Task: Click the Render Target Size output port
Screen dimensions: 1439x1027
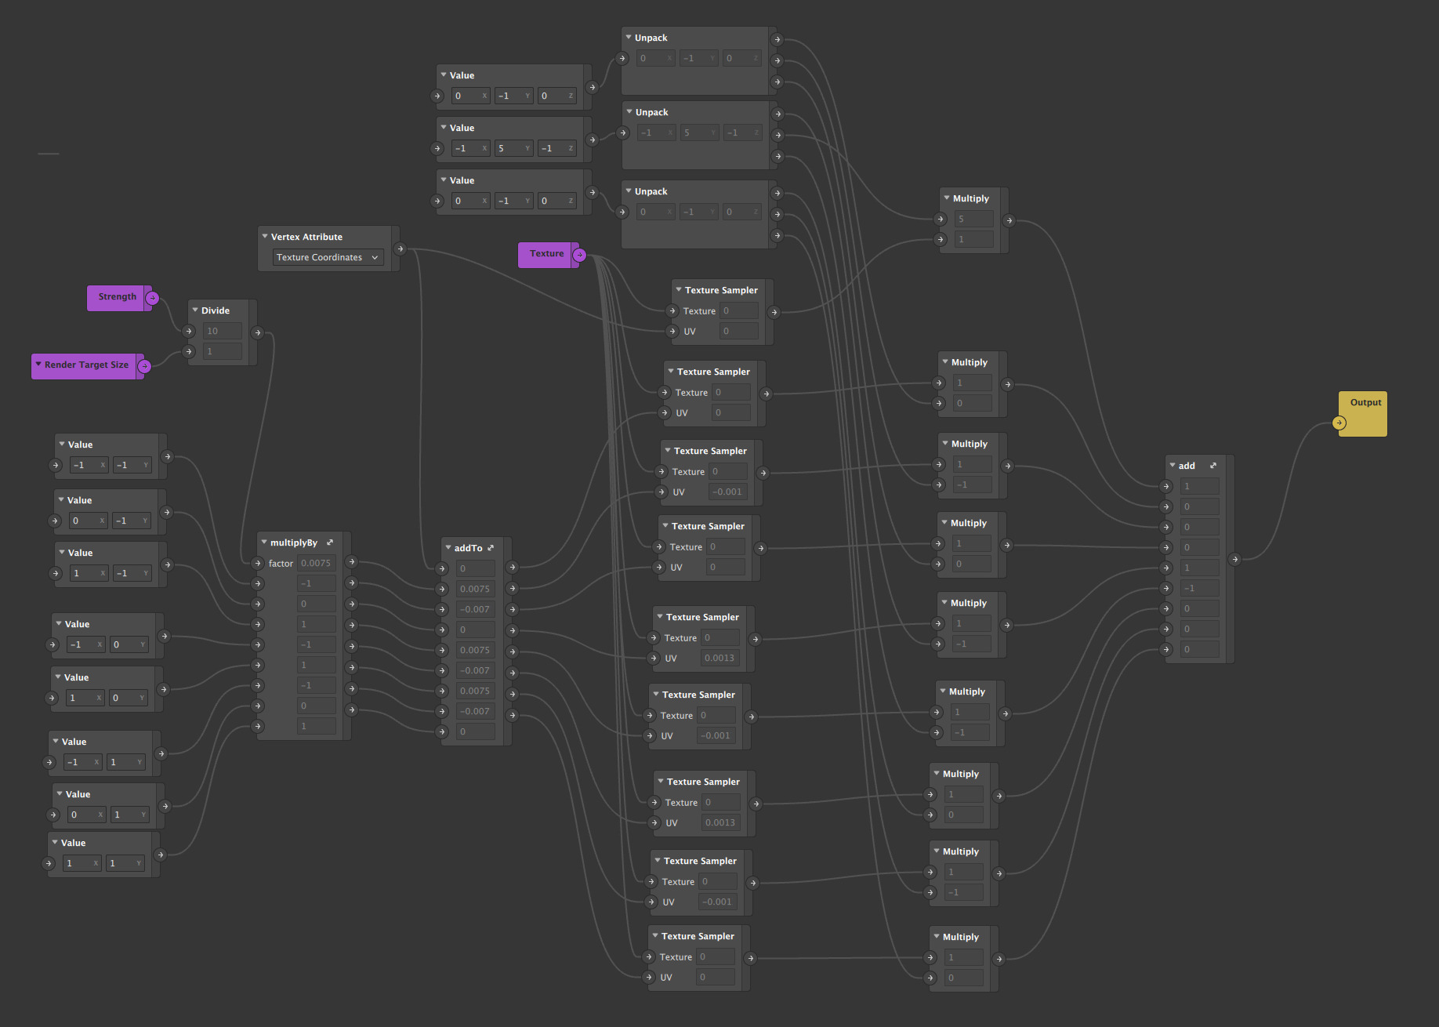Action: pos(144,366)
